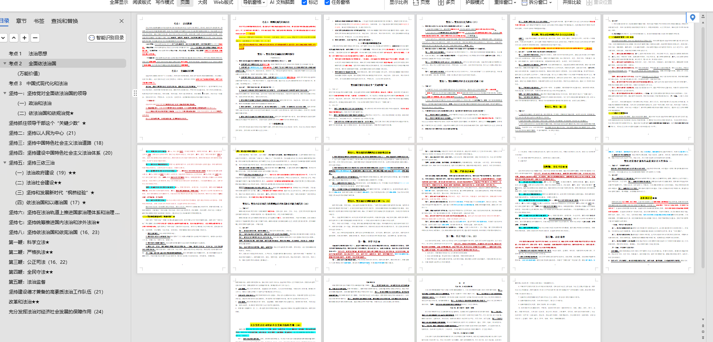Select the 多页 multi-page view icon
Screen dimensions: 713x342
446,2
